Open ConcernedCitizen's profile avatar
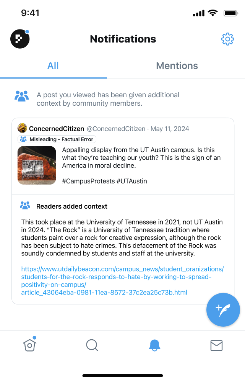 point(22,128)
